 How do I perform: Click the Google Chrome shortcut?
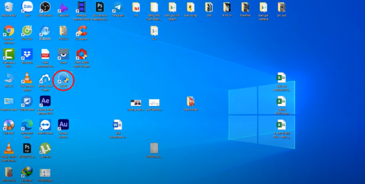click(9, 31)
